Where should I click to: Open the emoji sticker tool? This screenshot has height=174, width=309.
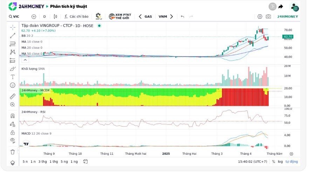pyautogui.click(x=13, y=85)
